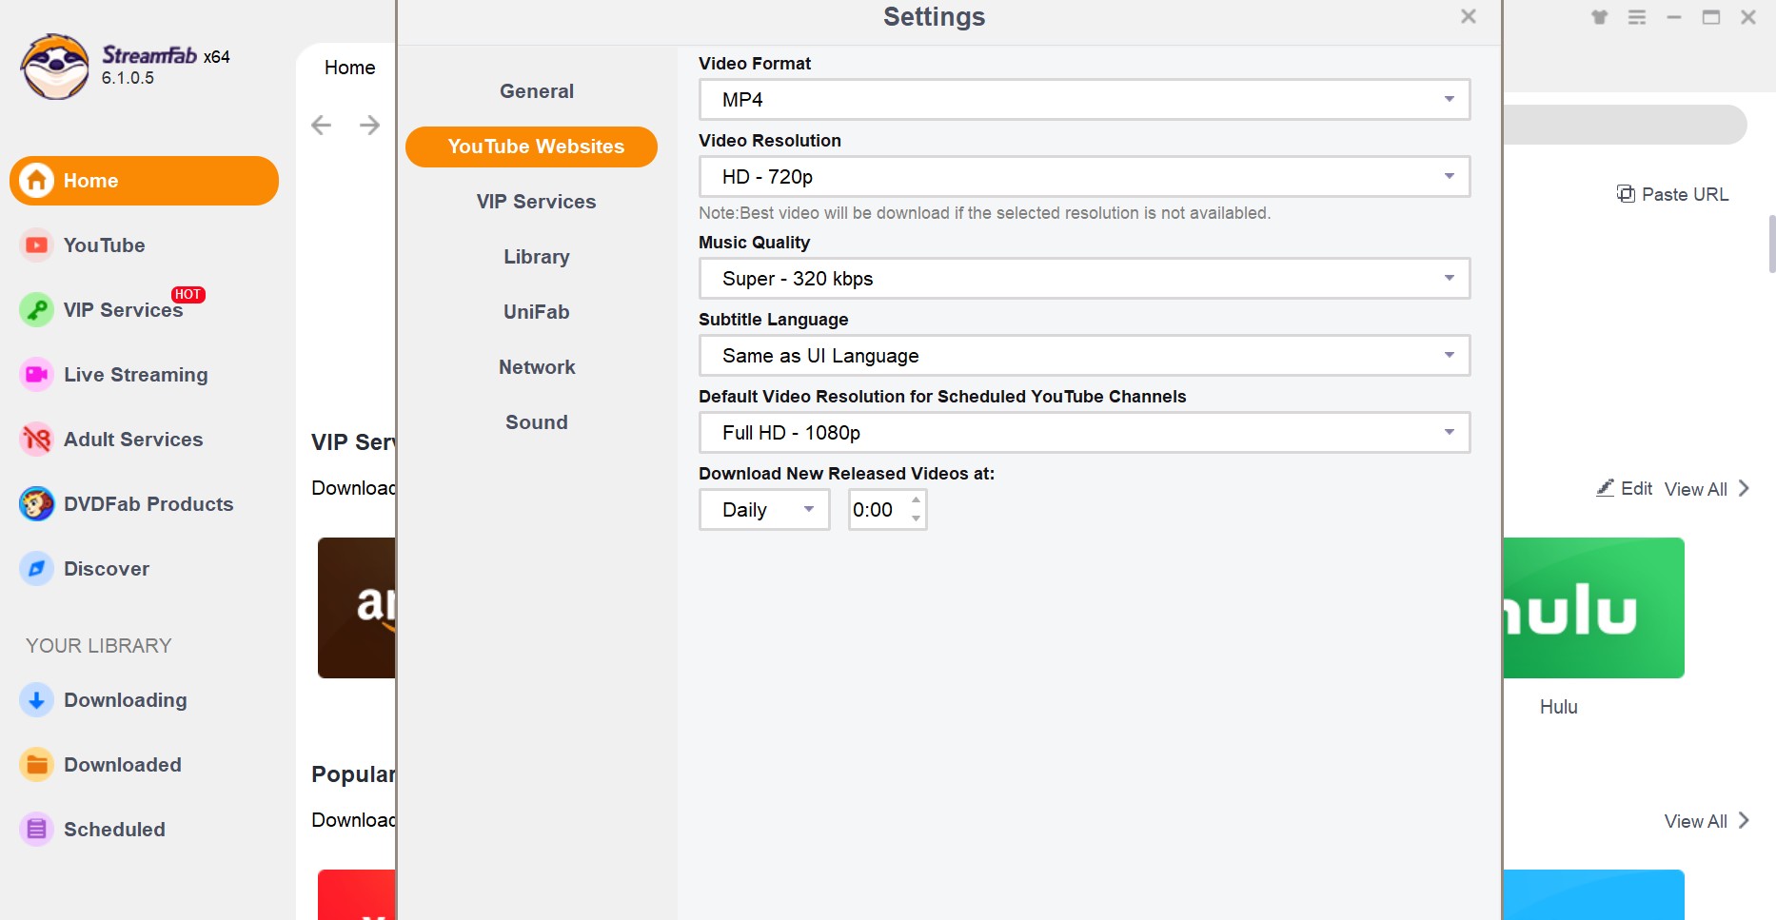Click the Hulu label text
The image size is (1776, 920).
(1558, 707)
